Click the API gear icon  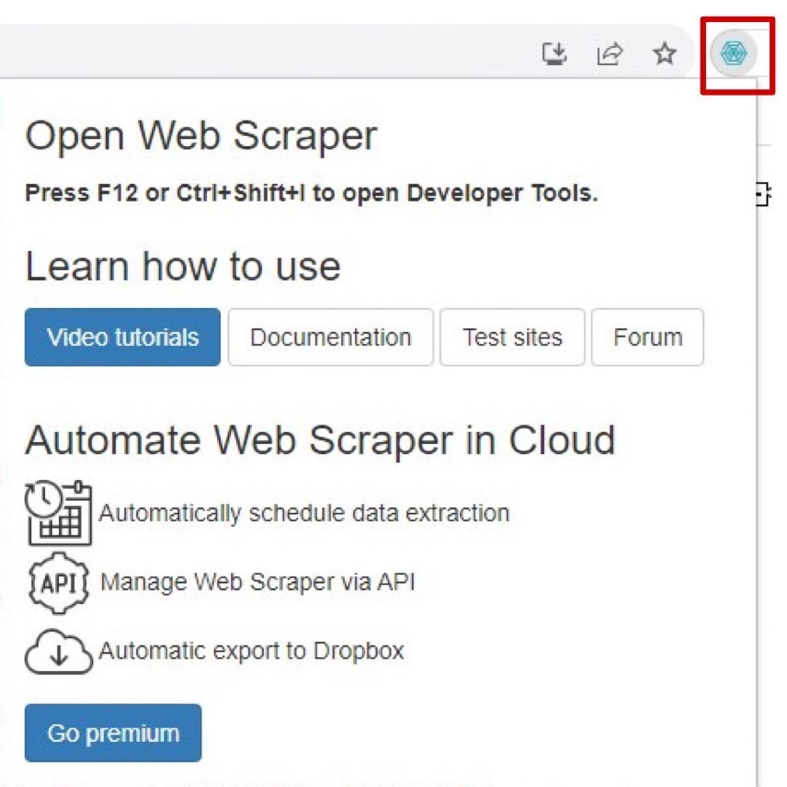(x=59, y=583)
